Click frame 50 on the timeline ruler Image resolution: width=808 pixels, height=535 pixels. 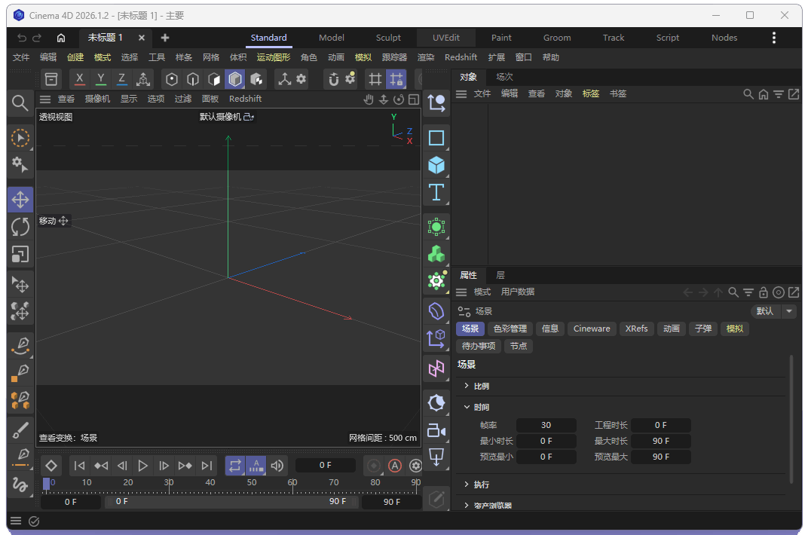252,486
